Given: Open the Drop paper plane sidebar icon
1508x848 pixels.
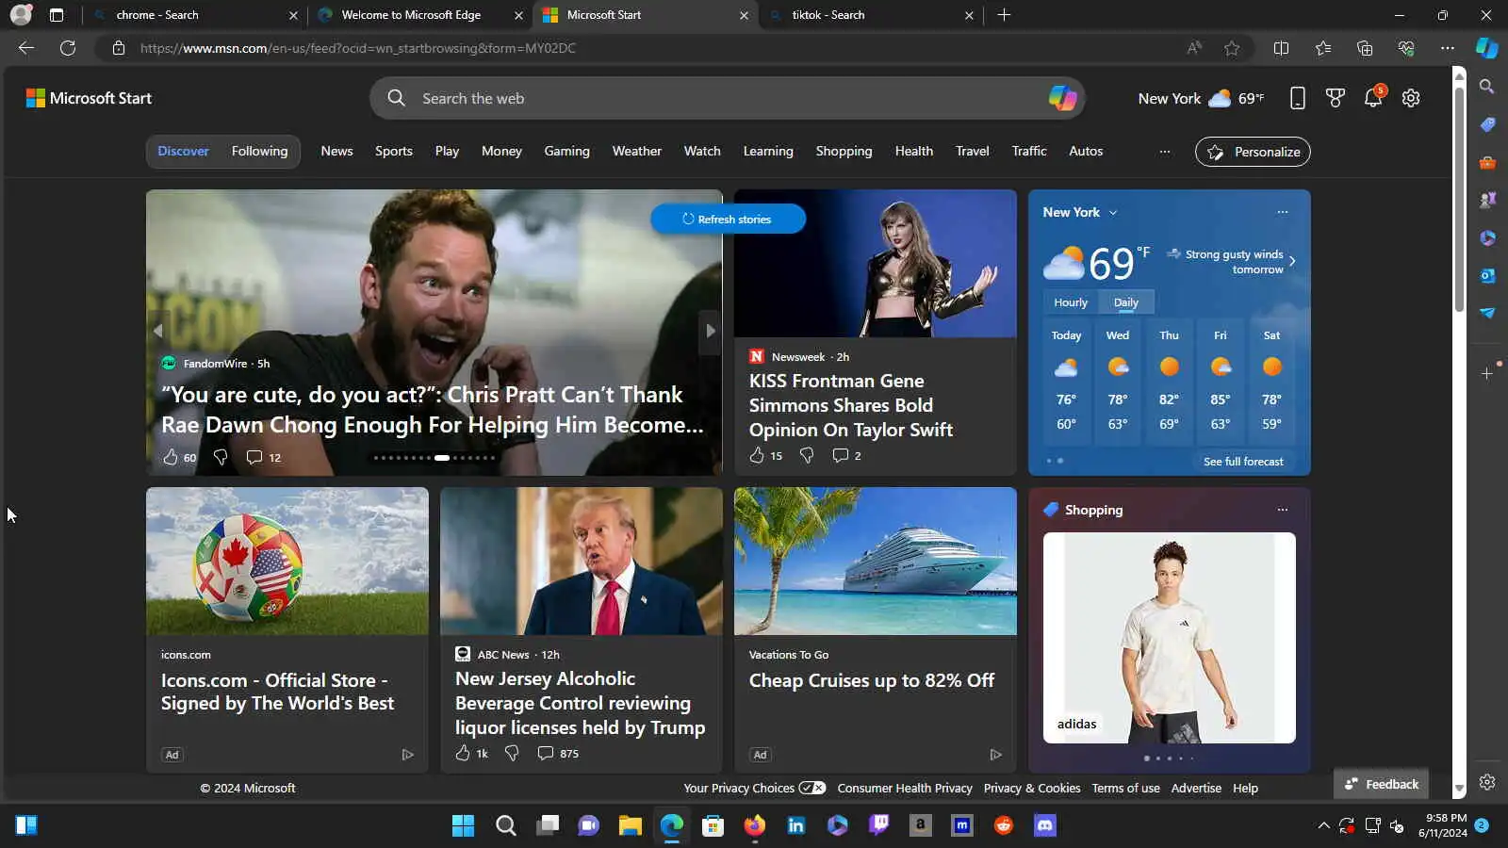Looking at the screenshot, I should tap(1487, 313).
